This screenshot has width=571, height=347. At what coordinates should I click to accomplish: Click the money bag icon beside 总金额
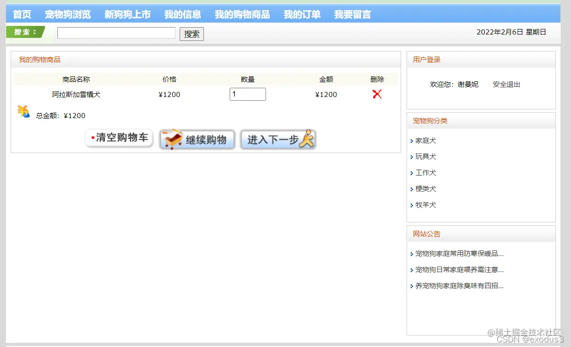(x=23, y=112)
